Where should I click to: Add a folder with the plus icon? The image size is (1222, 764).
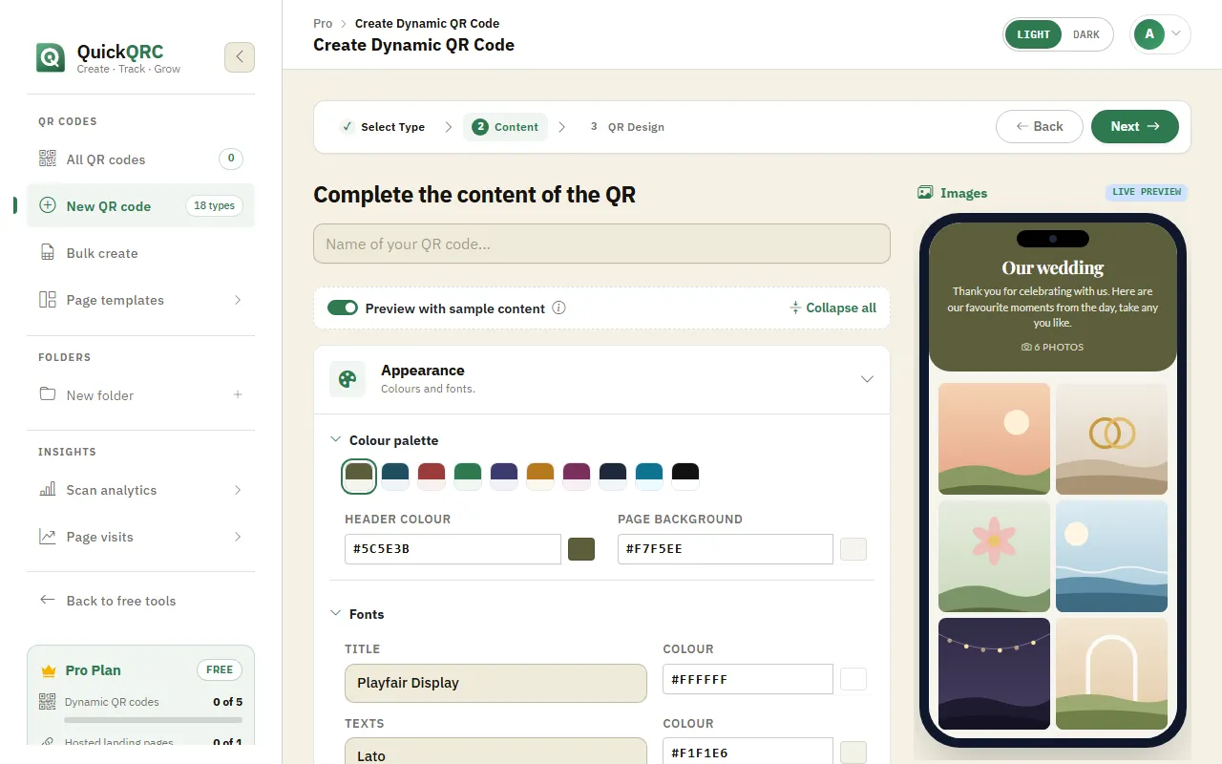pos(238,394)
